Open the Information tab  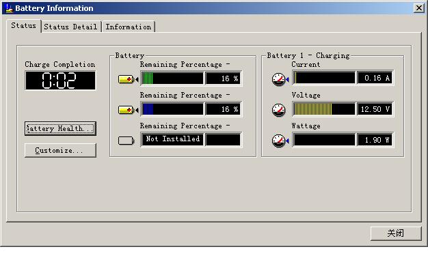(129, 27)
